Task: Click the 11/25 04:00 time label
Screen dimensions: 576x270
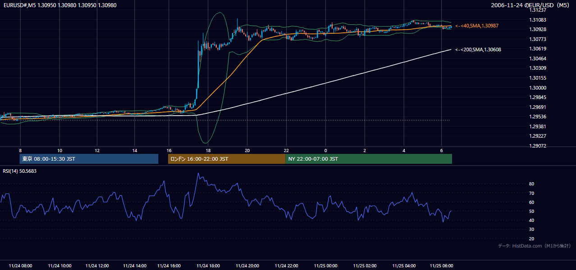Action: (x=404, y=266)
